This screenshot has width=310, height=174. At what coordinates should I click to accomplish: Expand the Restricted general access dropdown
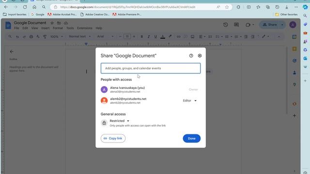point(120,121)
